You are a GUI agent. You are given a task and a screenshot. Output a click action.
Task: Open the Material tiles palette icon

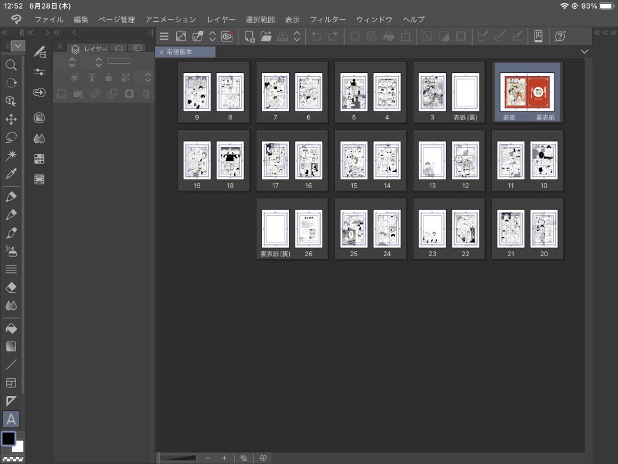(x=40, y=159)
